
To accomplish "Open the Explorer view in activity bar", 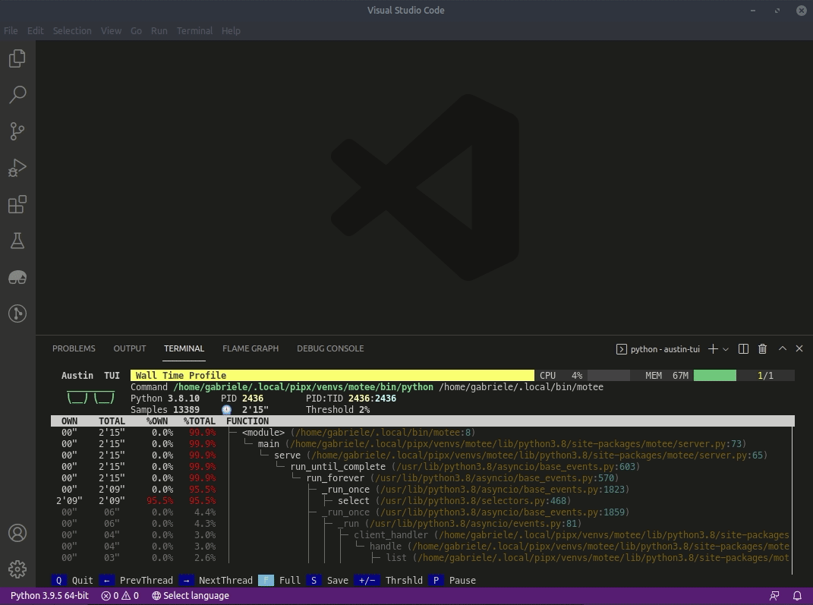I will pos(17,58).
